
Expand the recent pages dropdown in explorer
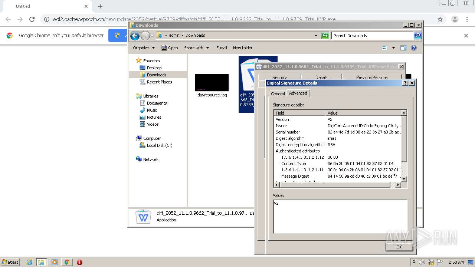[152, 36]
